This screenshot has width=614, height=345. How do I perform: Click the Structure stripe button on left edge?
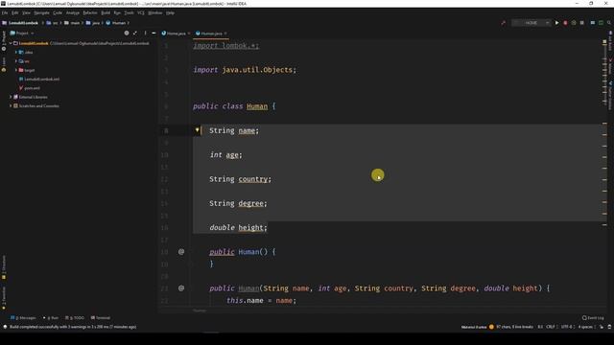4,267
